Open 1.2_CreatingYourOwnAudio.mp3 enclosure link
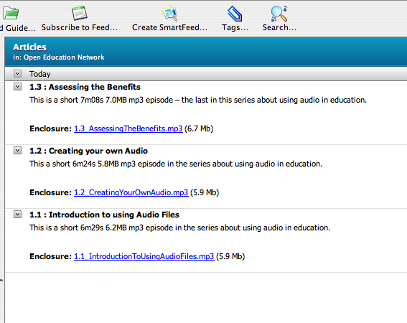407x323 pixels. 131,192
